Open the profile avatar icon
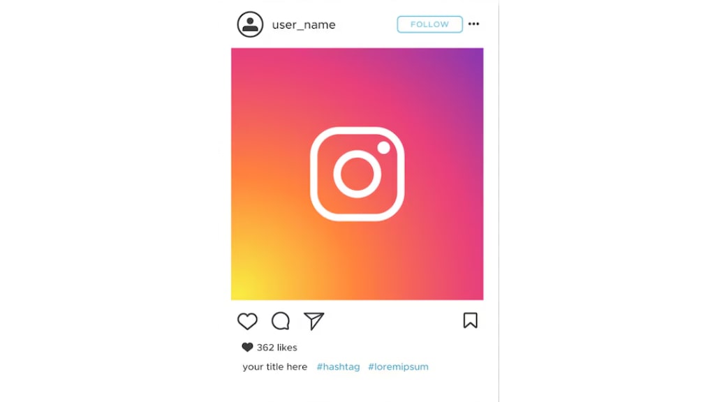This screenshot has height=402, width=715. coord(250,24)
